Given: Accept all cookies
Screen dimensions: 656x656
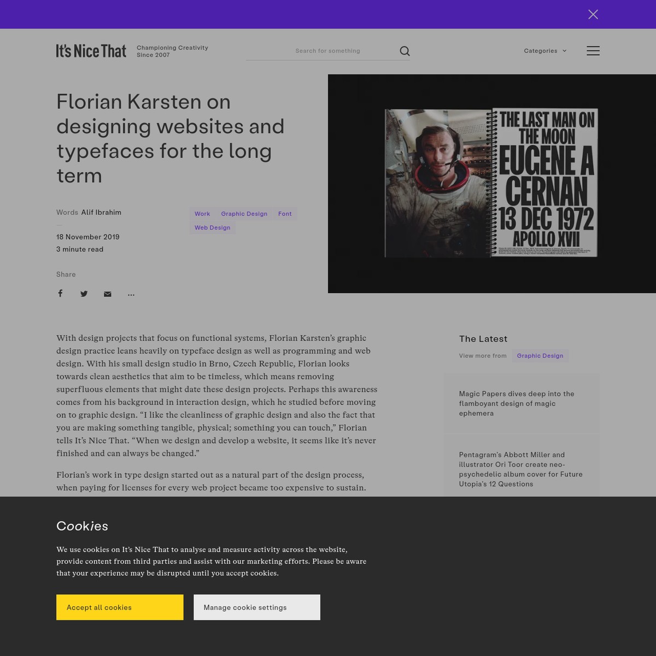Looking at the screenshot, I should 119,607.
